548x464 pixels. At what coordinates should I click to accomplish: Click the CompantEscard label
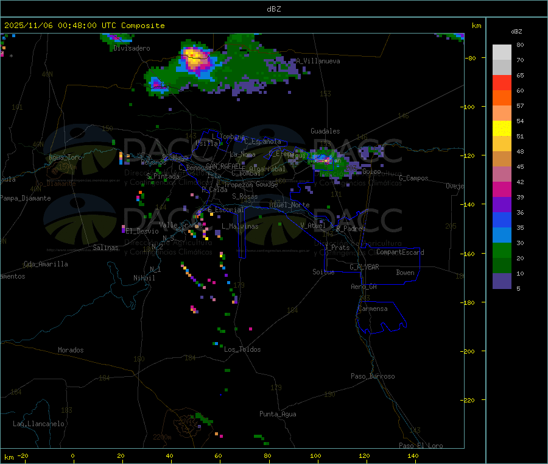click(x=400, y=252)
